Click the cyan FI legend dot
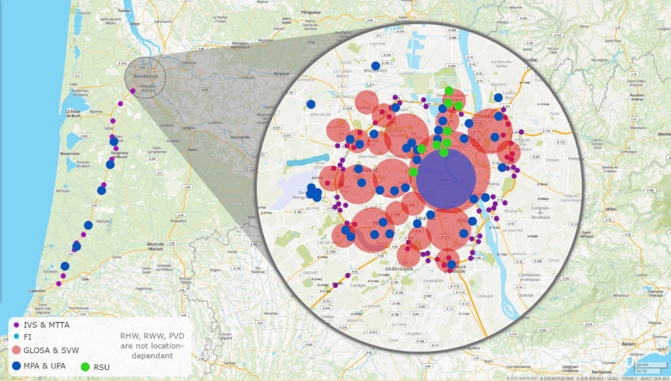671x381 pixels. click(16, 337)
